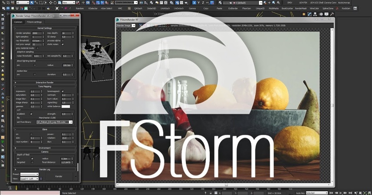Click the FloorGen toolbar button

coord(247,8)
